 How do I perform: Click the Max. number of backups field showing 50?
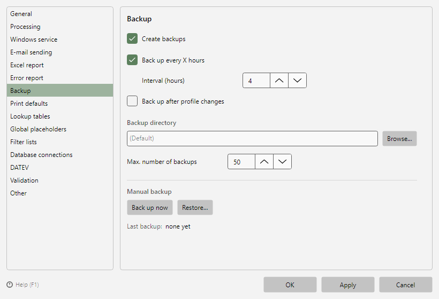point(241,162)
